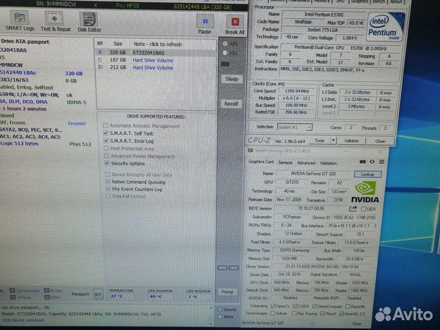Image resolution: width=440 pixels, height=330 pixels.
Task: Refresh GPU-Z readings with the refresh icon
Action: [x=372, y=161]
